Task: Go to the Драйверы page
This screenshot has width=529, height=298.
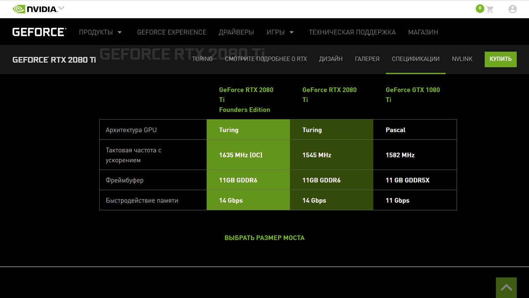Action: point(236,32)
